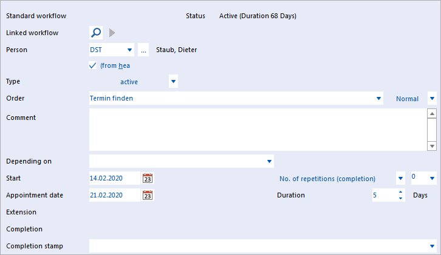
Task: Click the Start date field 14.02.2020
Action: (114, 178)
